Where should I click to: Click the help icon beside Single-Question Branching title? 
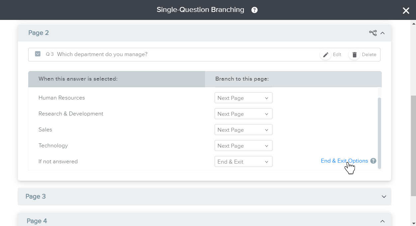[255, 10]
